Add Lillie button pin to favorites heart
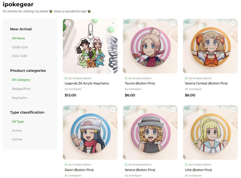241x178 pixels. point(233,109)
